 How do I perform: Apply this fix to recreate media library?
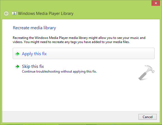pyautogui.click(x=84, y=54)
